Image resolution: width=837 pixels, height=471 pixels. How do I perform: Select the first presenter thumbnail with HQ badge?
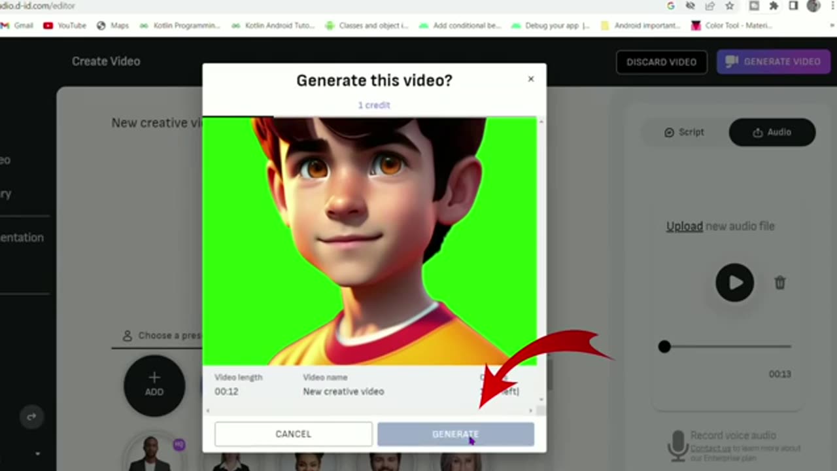[x=156, y=454]
